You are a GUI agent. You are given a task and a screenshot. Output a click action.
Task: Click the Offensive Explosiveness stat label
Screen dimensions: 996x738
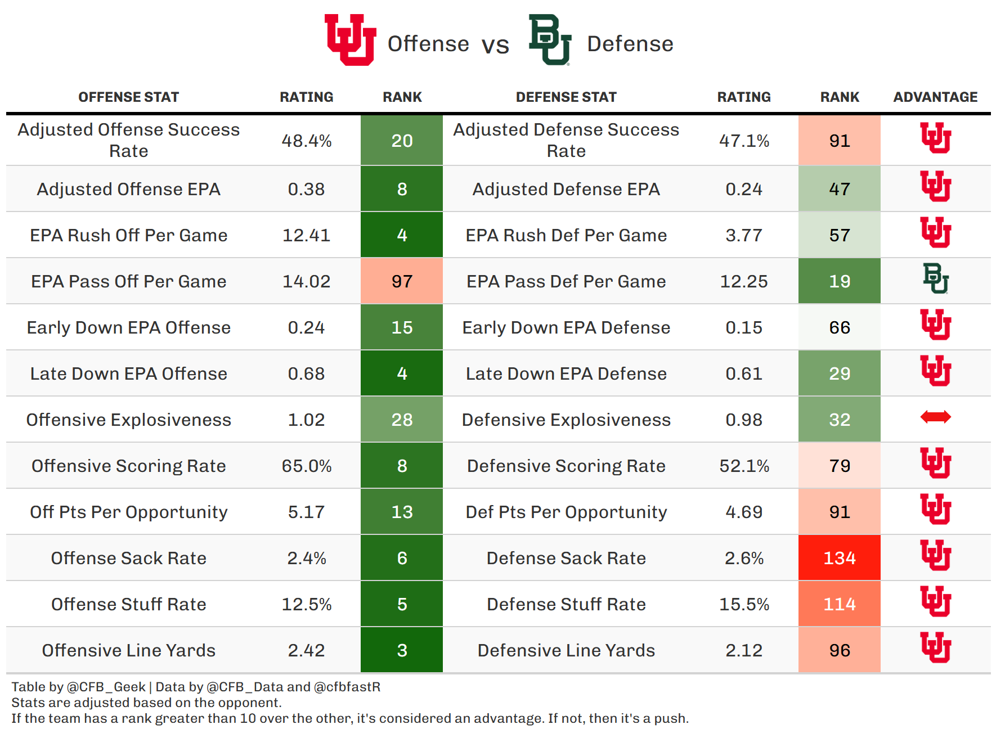pyautogui.click(x=128, y=420)
